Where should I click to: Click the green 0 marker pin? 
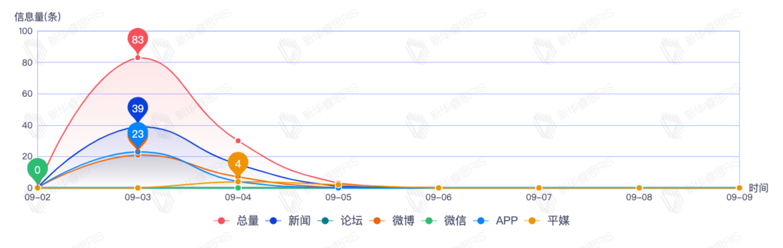[37, 170]
